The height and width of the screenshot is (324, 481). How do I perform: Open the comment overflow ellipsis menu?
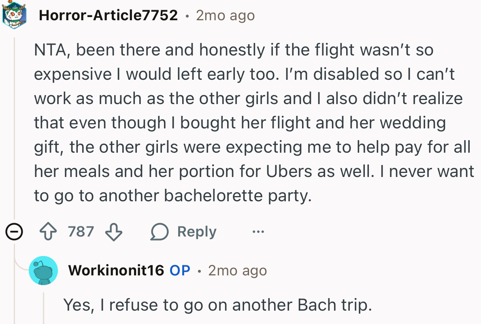[258, 232]
